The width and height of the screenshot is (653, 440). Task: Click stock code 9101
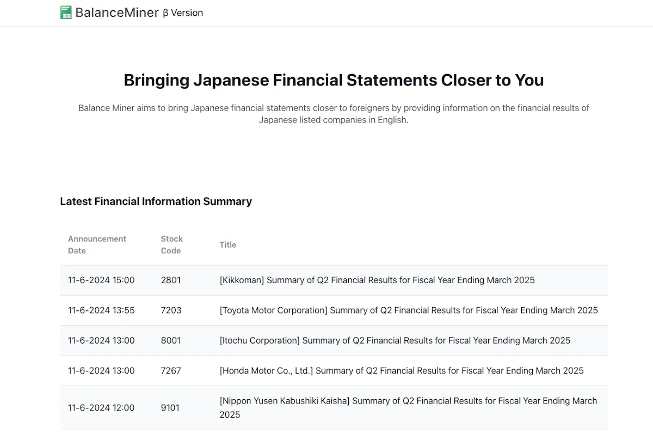pos(170,408)
